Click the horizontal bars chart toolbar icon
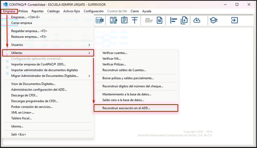Viewport: 257px width, 148px height. (173, 20)
